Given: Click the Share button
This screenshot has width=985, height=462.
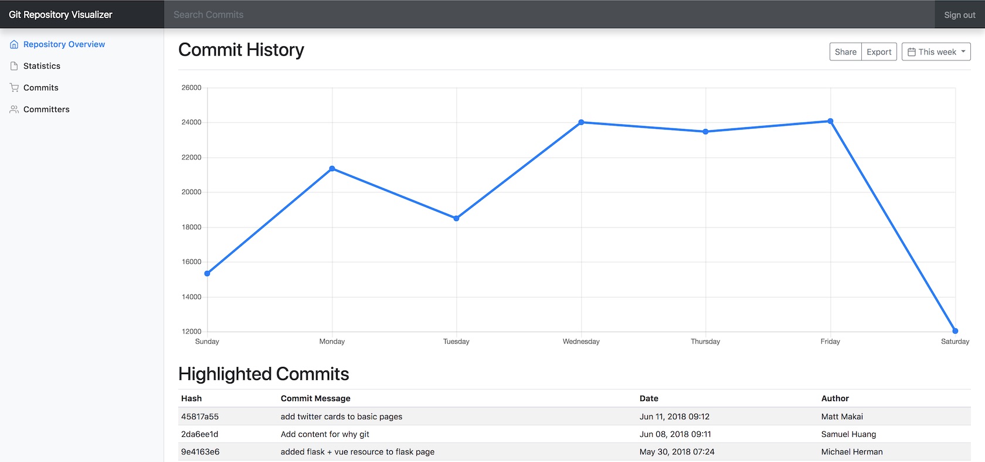Looking at the screenshot, I should coord(845,52).
